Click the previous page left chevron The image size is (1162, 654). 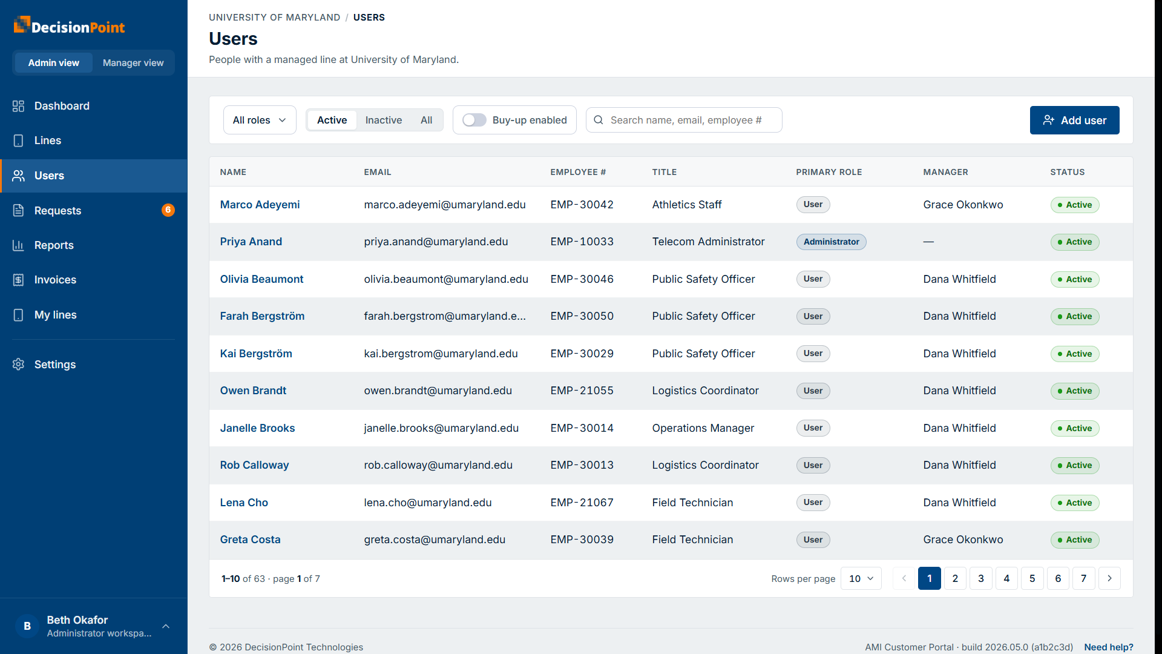[x=904, y=578]
